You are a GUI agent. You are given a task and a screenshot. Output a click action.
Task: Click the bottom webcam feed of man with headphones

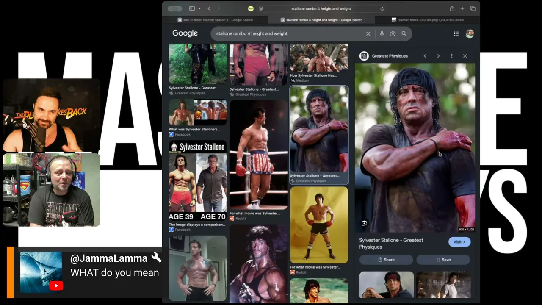(52, 190)
